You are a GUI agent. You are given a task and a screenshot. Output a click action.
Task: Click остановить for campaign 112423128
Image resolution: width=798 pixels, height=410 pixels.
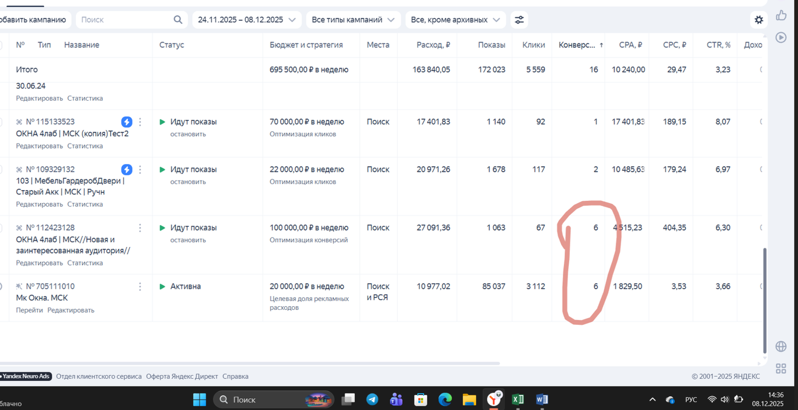point(188,240)
